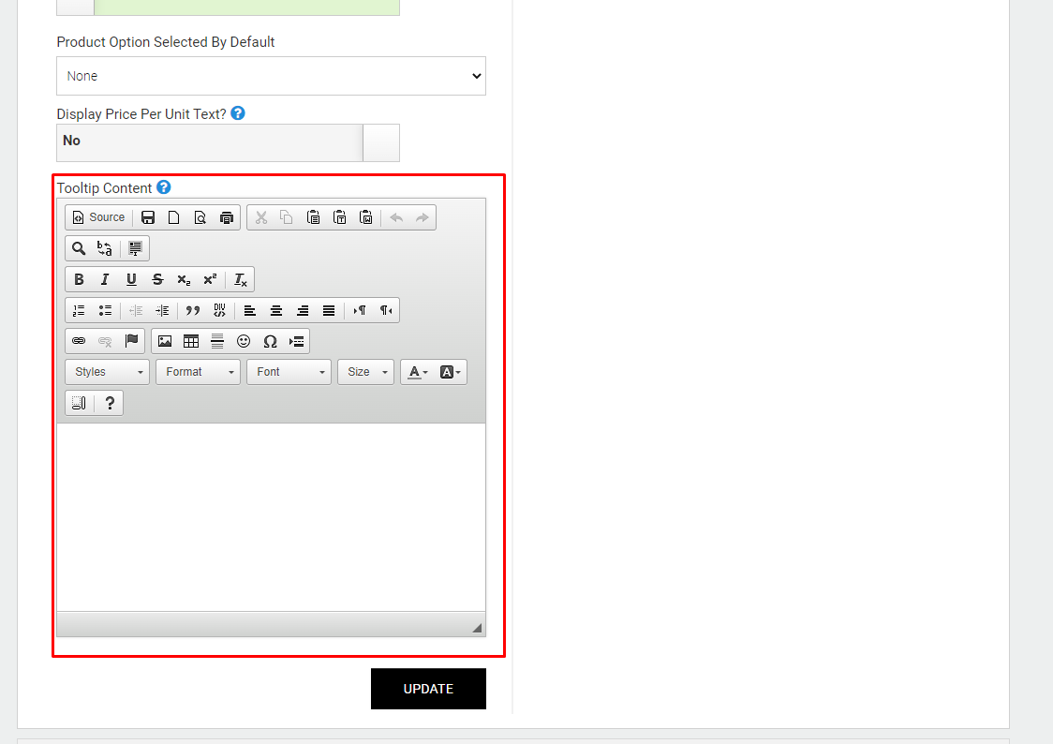1053x744 pixels.
Task: Toggle the green switch at the top
Action: point(228,7)
